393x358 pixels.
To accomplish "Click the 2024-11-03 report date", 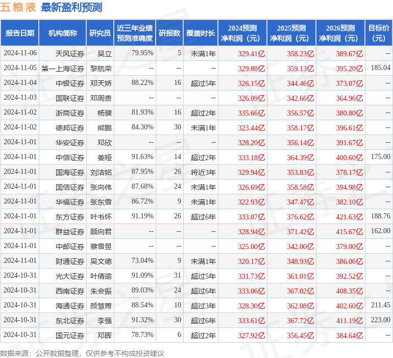I will pyautogui.click(x=20, y=97).
